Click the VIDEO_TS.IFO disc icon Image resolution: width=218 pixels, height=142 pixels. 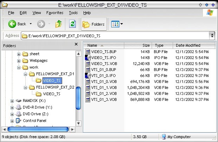click(88, 58)
